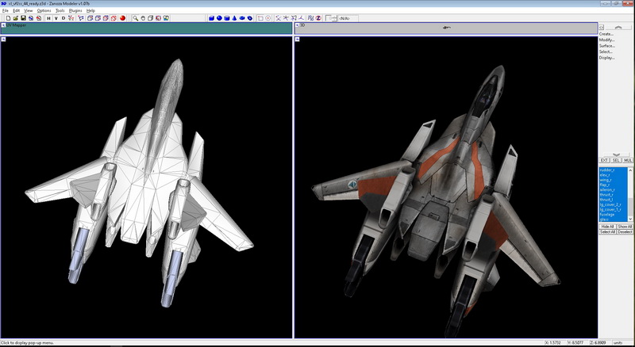Click the red Z icon in toolbar
The width and height of the screenshot is (635, 347).
(318, 18)
